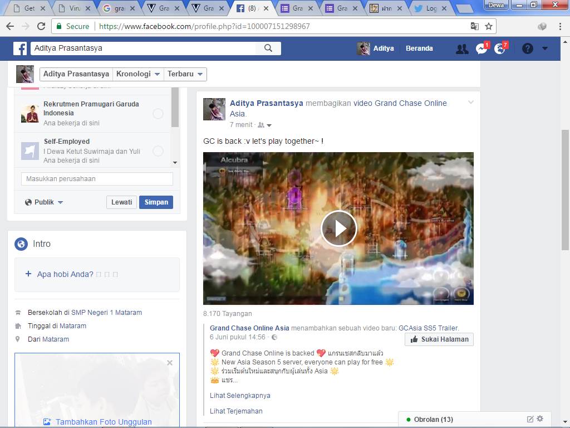Change post audience friends icon dropdown
The image size is (570, 428).
pyautogui.click(x=264, y=125)
